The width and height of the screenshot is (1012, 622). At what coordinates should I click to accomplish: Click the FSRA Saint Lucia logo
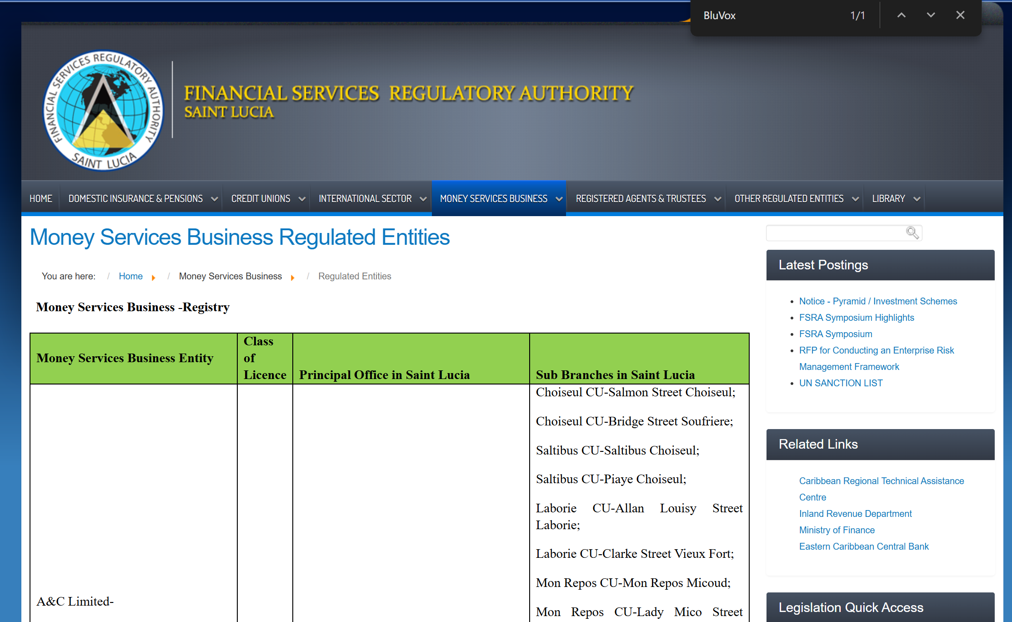[x=103, y=111]
